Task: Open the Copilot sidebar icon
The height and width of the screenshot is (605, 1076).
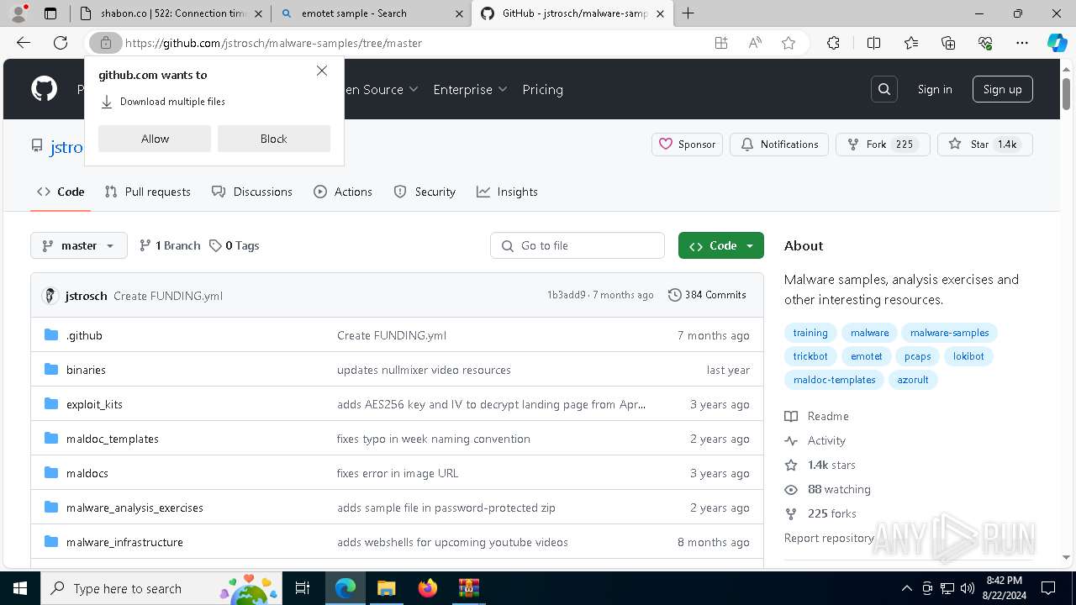Action: [1057, 43]
